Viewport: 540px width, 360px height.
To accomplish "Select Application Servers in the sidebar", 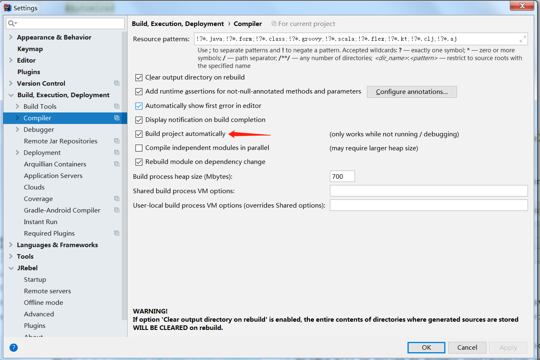I will coord(53,176).
